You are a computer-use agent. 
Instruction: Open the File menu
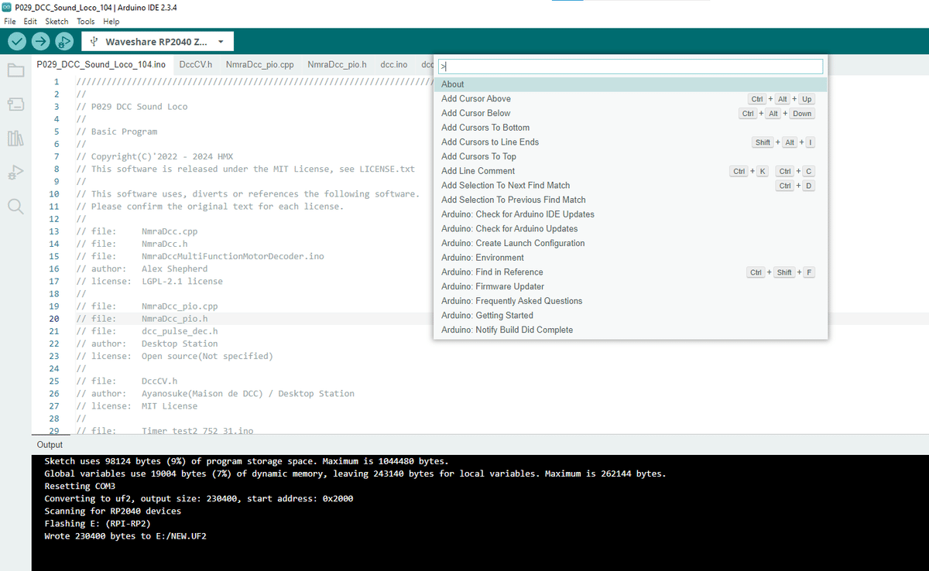(11, 21)
